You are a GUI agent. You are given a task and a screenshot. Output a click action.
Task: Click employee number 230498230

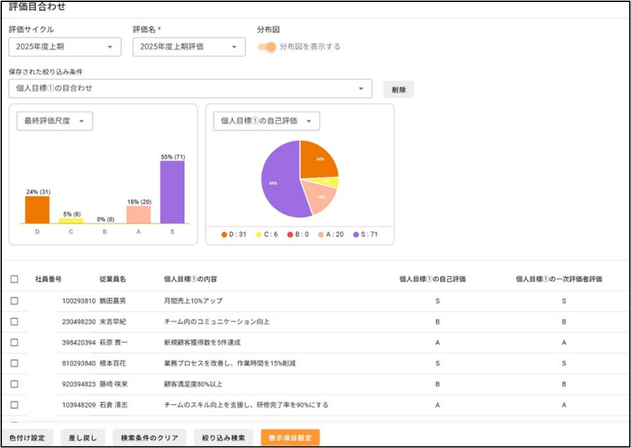pos(79,321)
